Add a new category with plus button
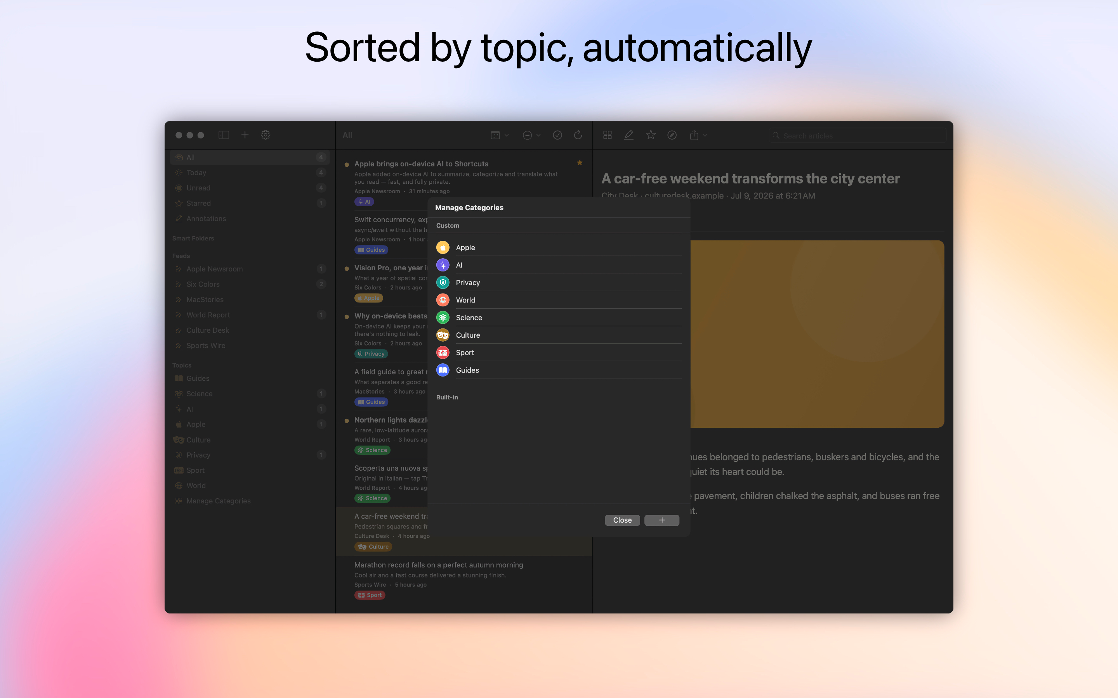 point(661,520)
